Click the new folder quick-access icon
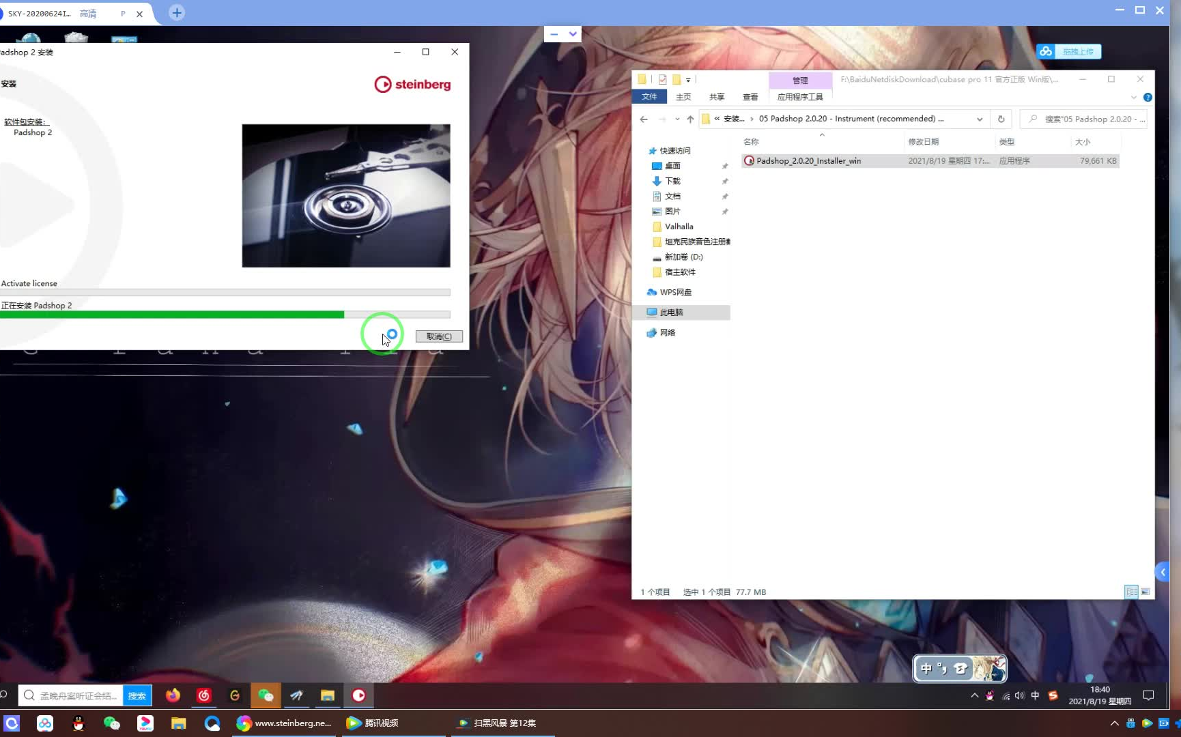Screen dimensions: 1181x737 point(677,80)
